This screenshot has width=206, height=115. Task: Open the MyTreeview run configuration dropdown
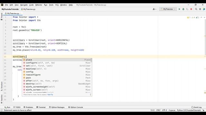(168, 9)
